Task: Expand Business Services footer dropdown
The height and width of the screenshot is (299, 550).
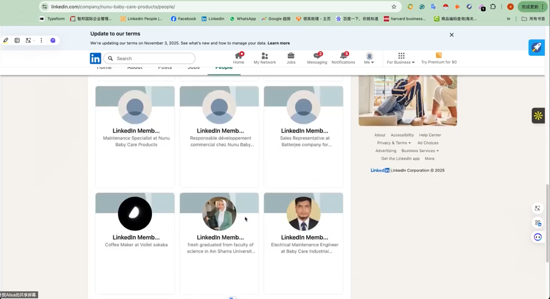Action: 420,151
